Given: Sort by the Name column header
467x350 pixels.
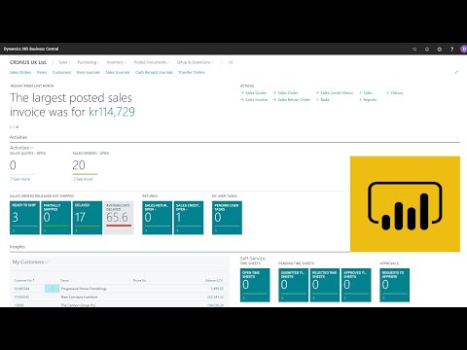Looking at the screenshot, I should pos(64,280).
